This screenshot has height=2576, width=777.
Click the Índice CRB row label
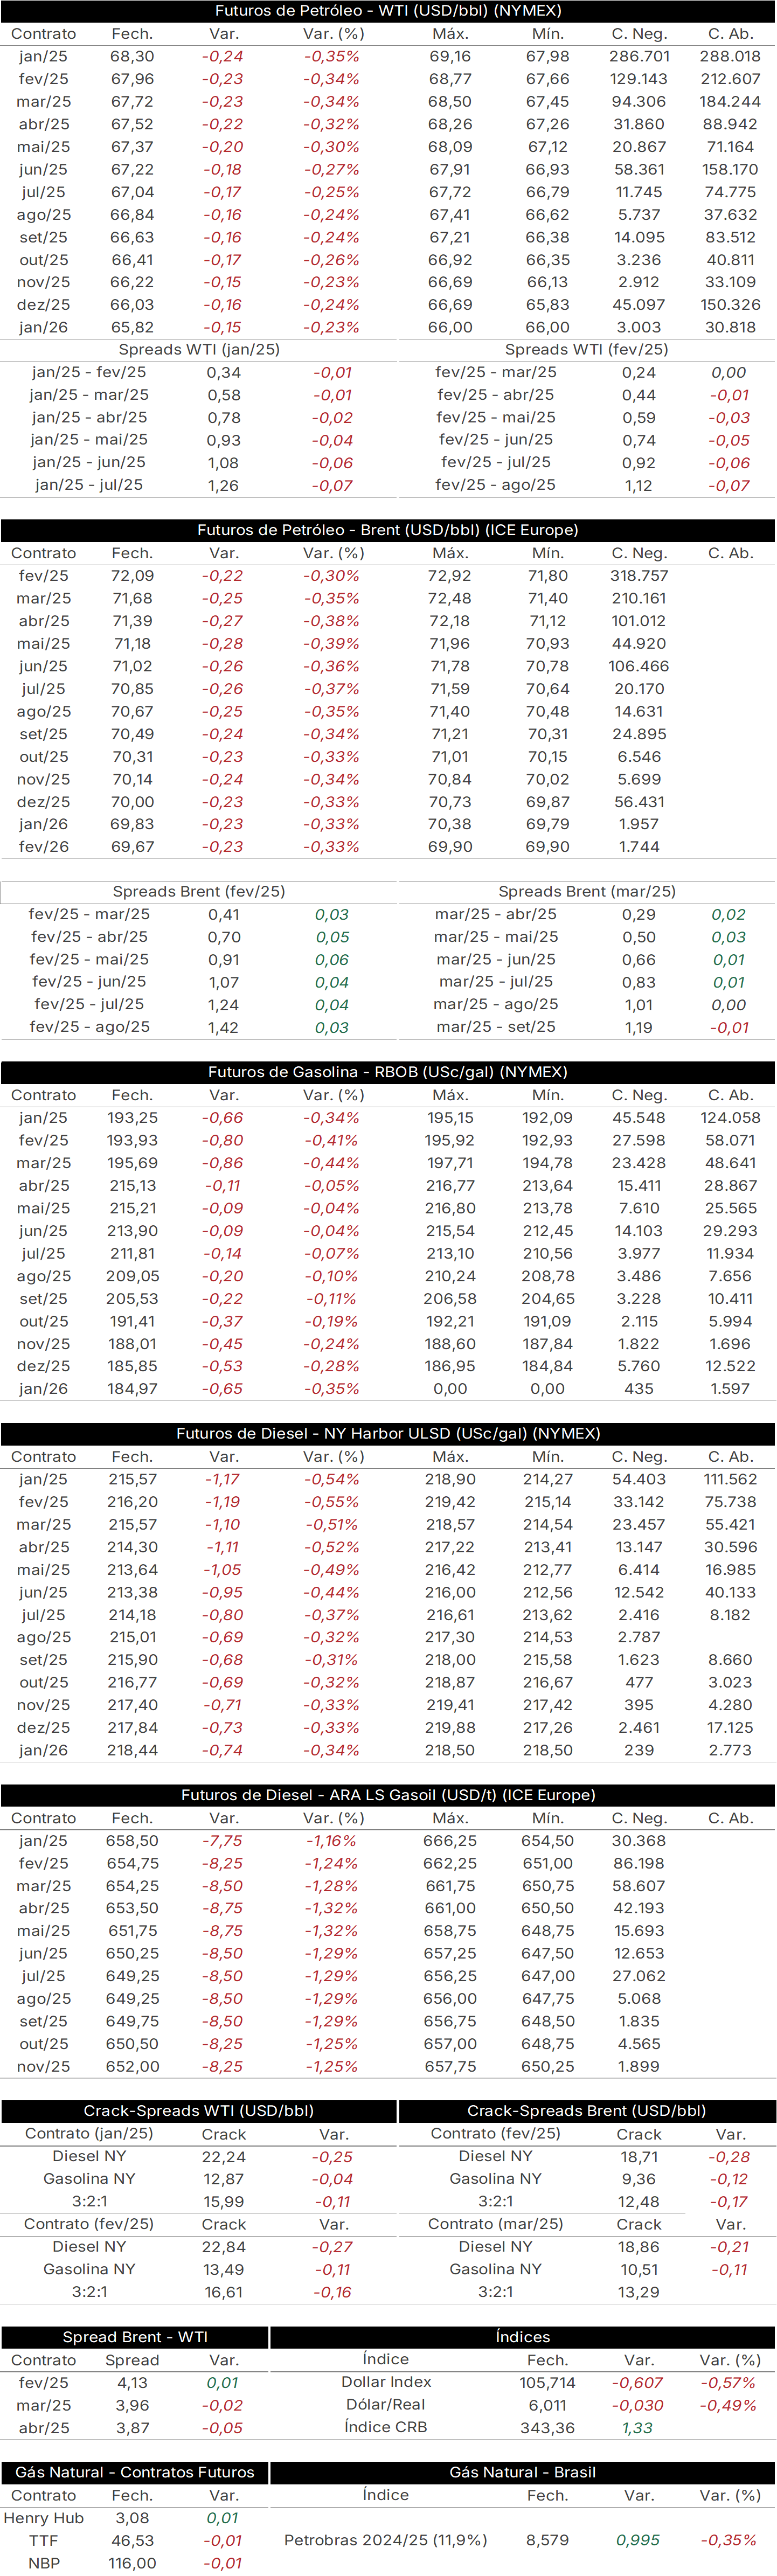[x=386, y=2428]
